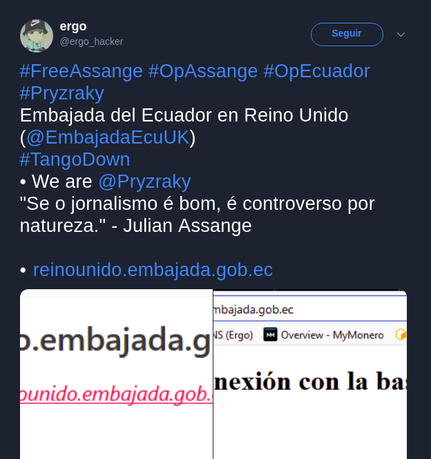The width and height of the screenshot is (431, 459).
Task: Click the red underlined embajada.gob link in image
Action: pos(116,394)
